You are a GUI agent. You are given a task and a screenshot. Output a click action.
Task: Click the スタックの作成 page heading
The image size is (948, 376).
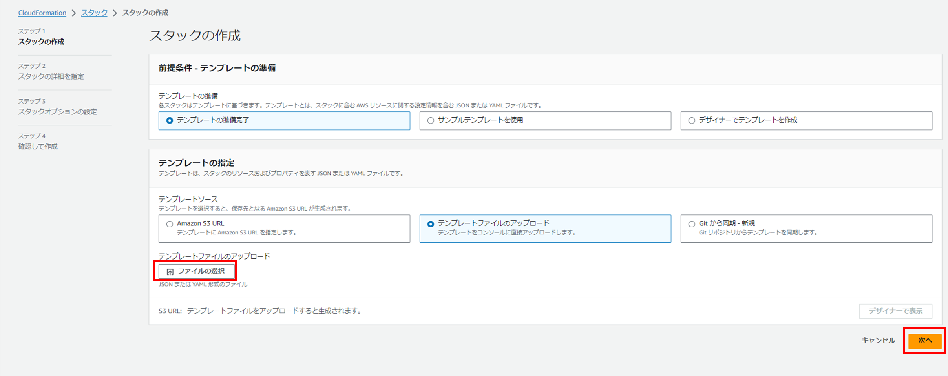click(x=195, y=36)
